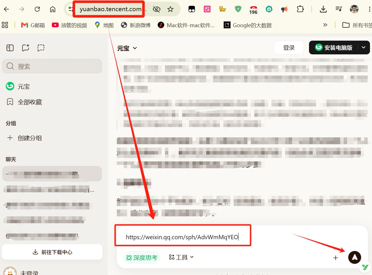Open the browser profile avatar
This screenshot has width=372, height=275.
tap(354, 9)
